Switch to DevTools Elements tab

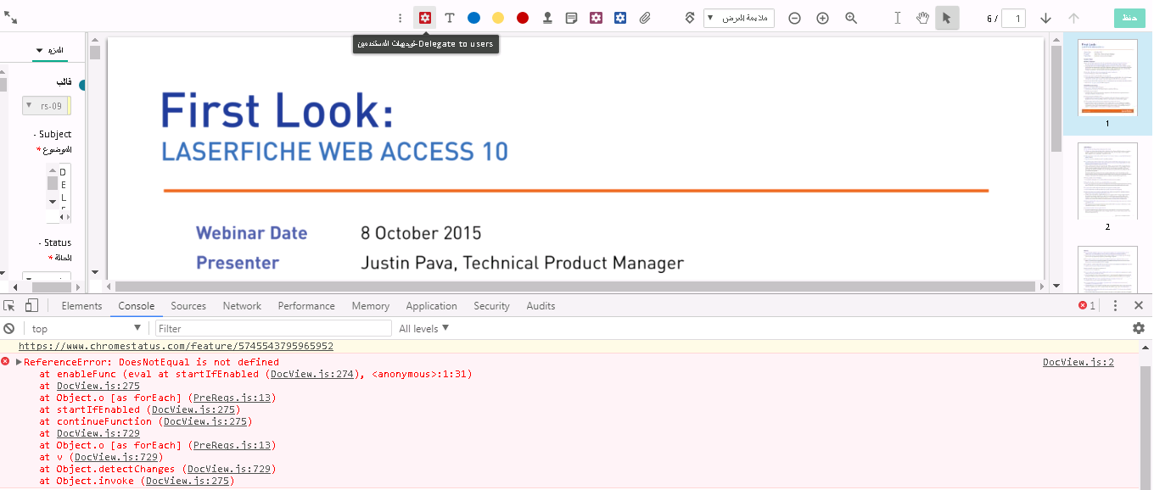point(82,306)
